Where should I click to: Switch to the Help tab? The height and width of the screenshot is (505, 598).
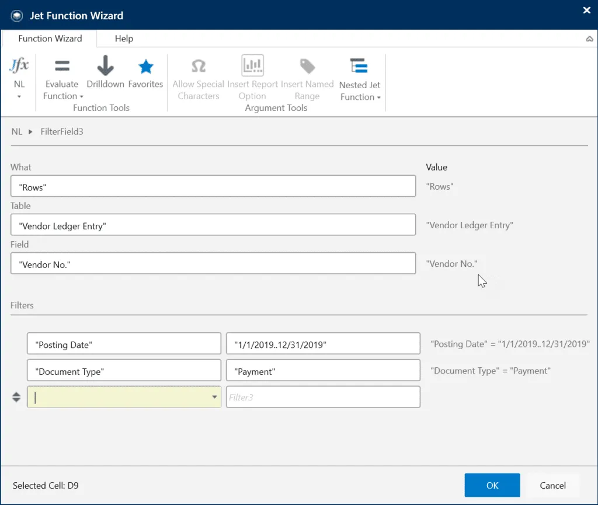click(x=124, y=39)
